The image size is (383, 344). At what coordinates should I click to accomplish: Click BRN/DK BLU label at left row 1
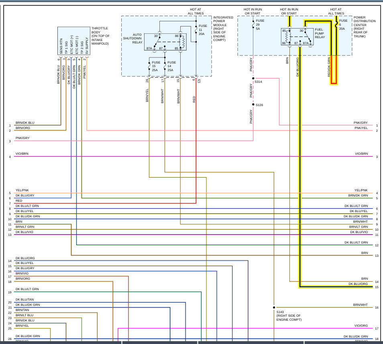(25, 123)
